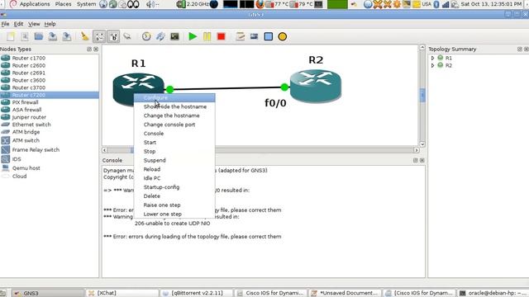Select ATM bridge node type
529x297 pixels.
tap(50, 132)
